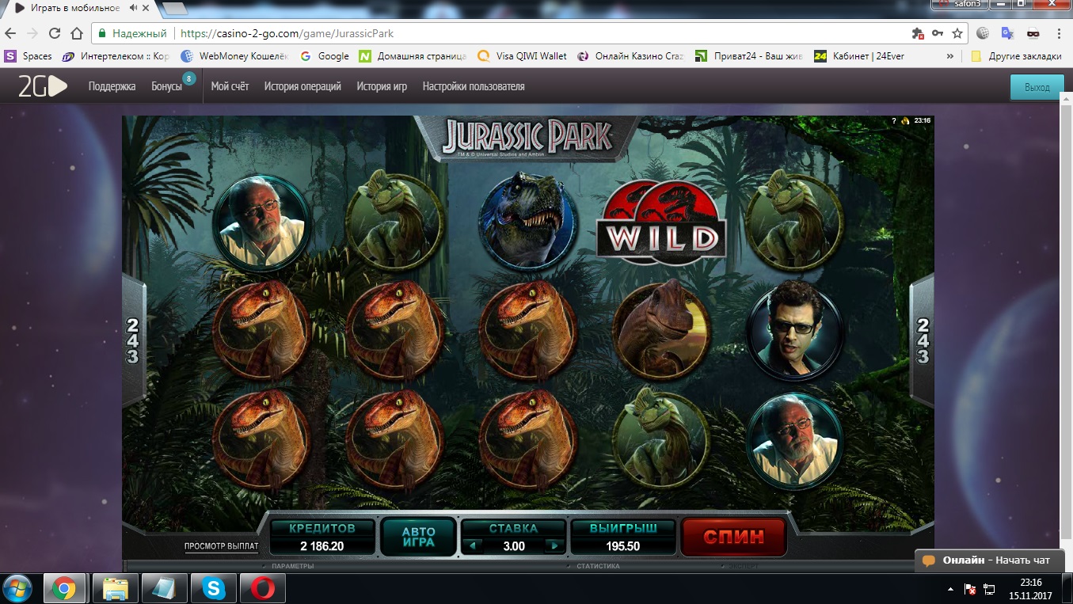This screenshot has height=604, width=1073.
Task: Go to Мой счёт
Action: coord(230,86)
